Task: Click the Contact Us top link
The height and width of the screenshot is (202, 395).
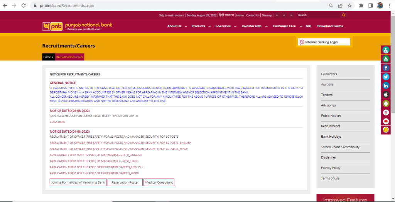Action: 253,15
